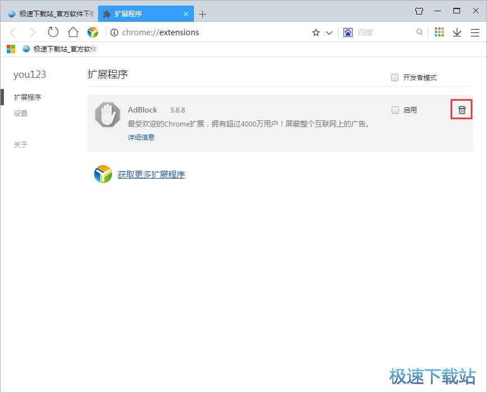Click the Windows colored squares bookmark icon
The image size is (487, 393).
tap(11, 49)
